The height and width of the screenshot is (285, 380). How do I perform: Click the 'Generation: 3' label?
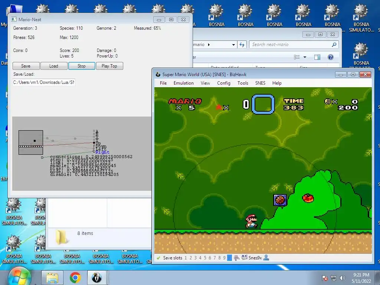coord(25,28)
